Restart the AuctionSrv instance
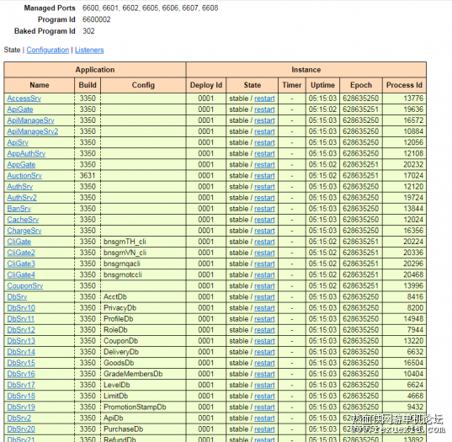The image size is (452, 442). click(x=264, y=176)
